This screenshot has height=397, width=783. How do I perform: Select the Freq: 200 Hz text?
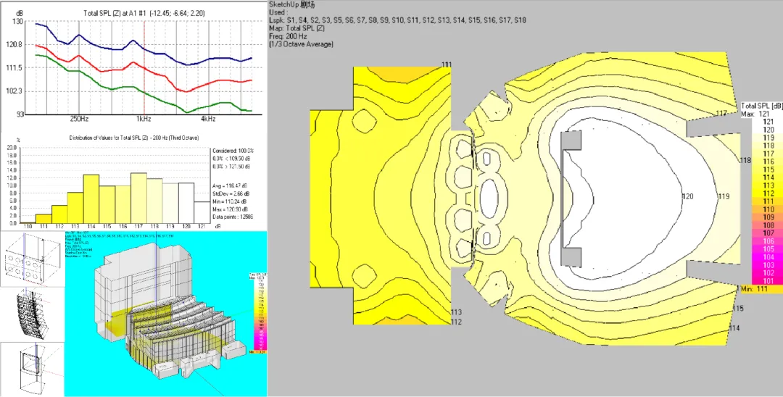pos(288,36)
